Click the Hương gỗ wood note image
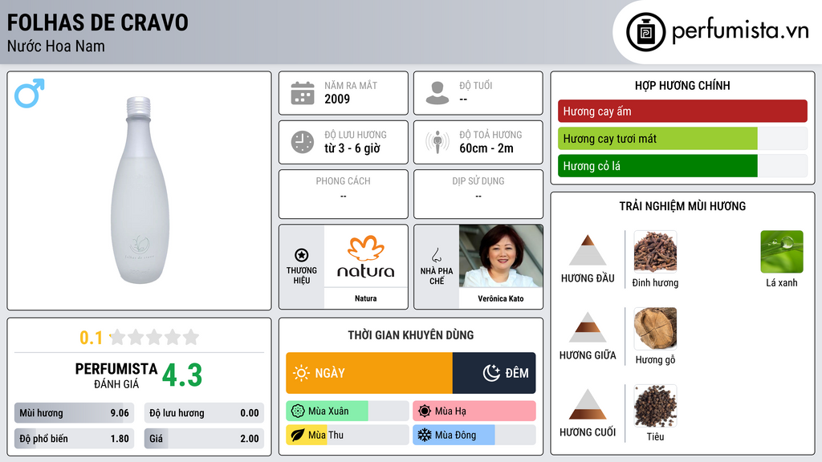Screen dimensions: 822x462 655,328
